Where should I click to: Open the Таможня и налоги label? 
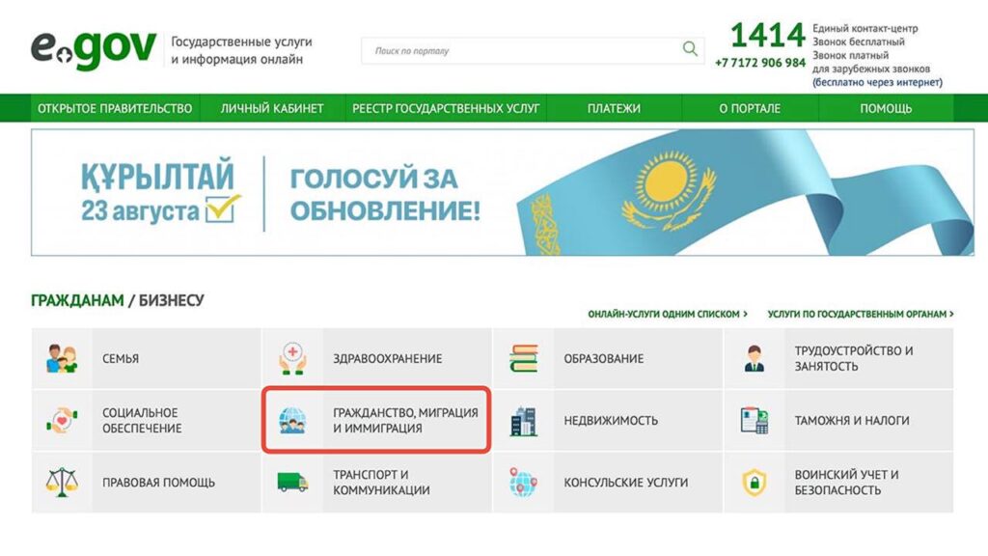coord(852,421)
